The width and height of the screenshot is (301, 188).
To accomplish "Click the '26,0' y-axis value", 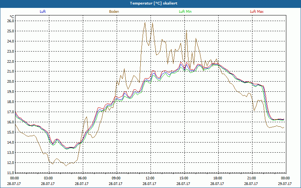I will click(11, 21).
